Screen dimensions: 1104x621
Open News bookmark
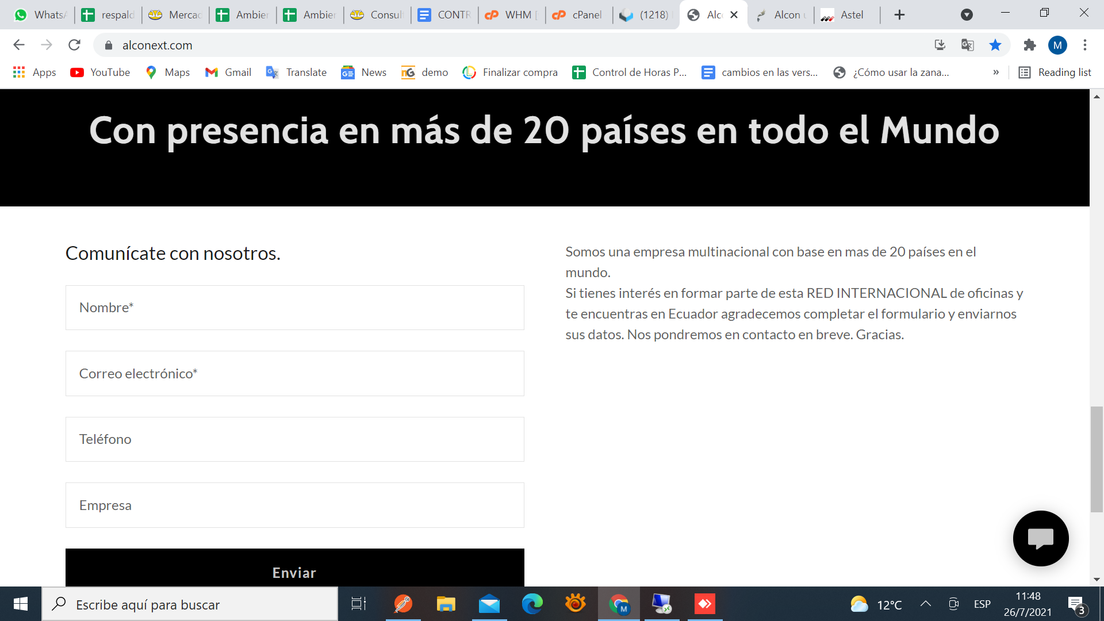(363, 72)
